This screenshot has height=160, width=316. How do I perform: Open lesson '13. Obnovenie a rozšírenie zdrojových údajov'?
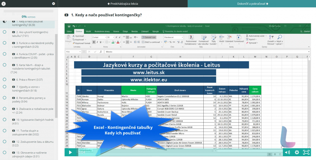(x=29, y=154)
